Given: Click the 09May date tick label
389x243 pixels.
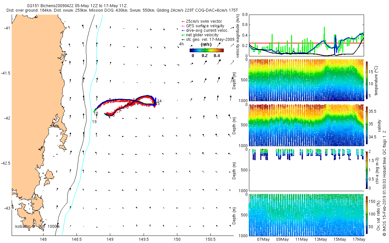Looking at the screenshot, I should [x=282, y=239].
